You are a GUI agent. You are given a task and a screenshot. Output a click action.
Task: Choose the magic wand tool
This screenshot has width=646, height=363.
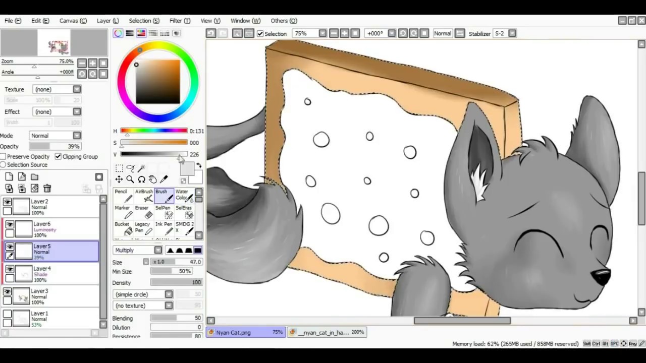click(x=141, y=168)
